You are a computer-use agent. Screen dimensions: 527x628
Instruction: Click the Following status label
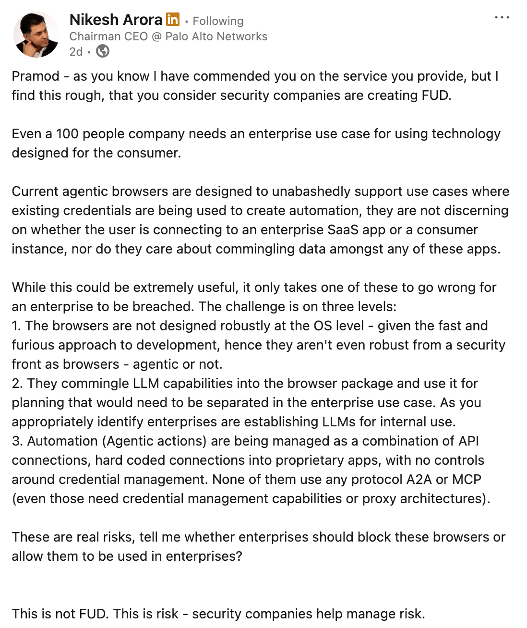tap(218, 21)
